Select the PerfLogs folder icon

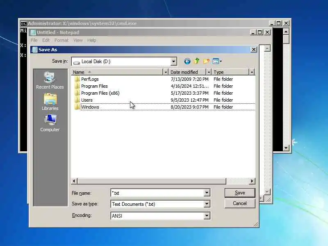point(77,79)
